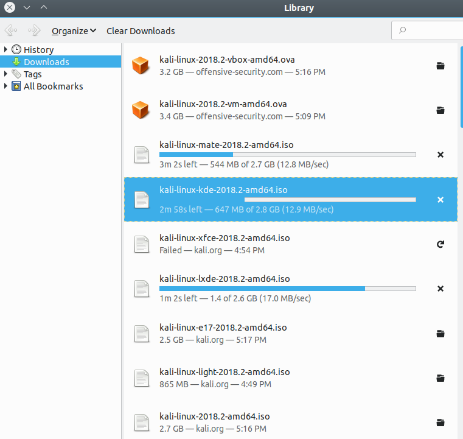The width and height of the screenshot is (463, 439).
Task: Click the kali-linux-xfce iso document icon
Action: pyautogui.click(x=142, y=244)
